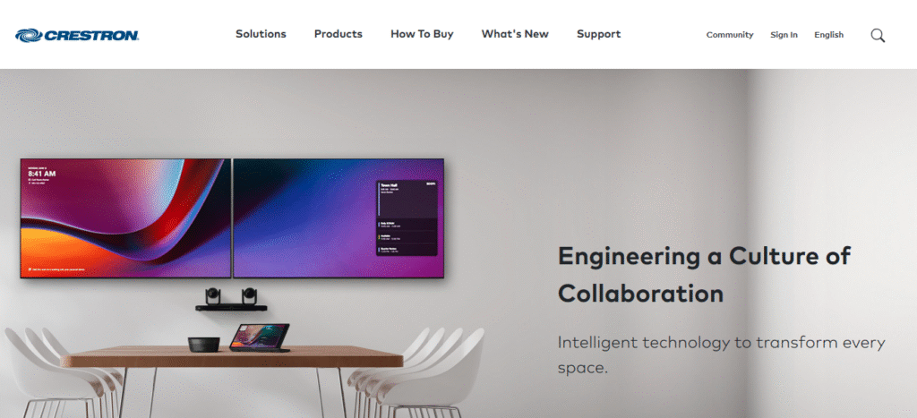Click the Sign In link
This screenshot has width=917, height=418.
point(784,35)
